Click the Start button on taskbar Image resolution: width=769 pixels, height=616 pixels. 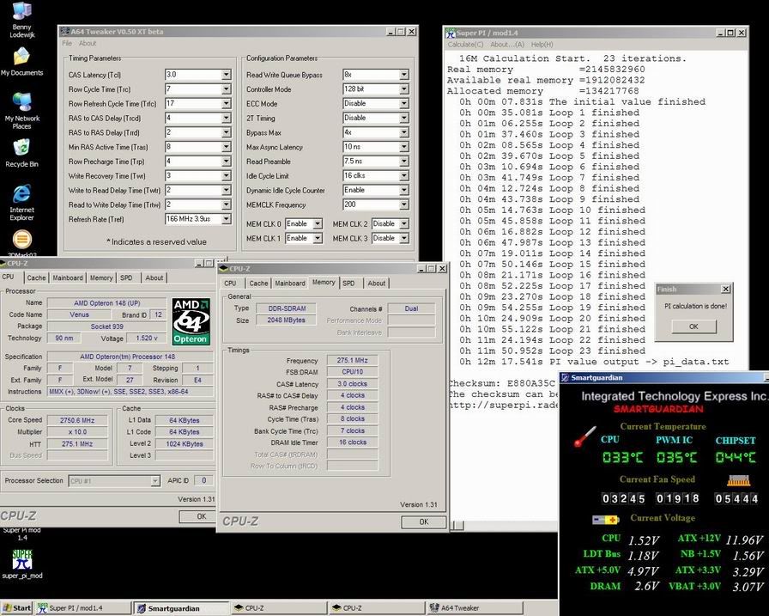point(16,608)
